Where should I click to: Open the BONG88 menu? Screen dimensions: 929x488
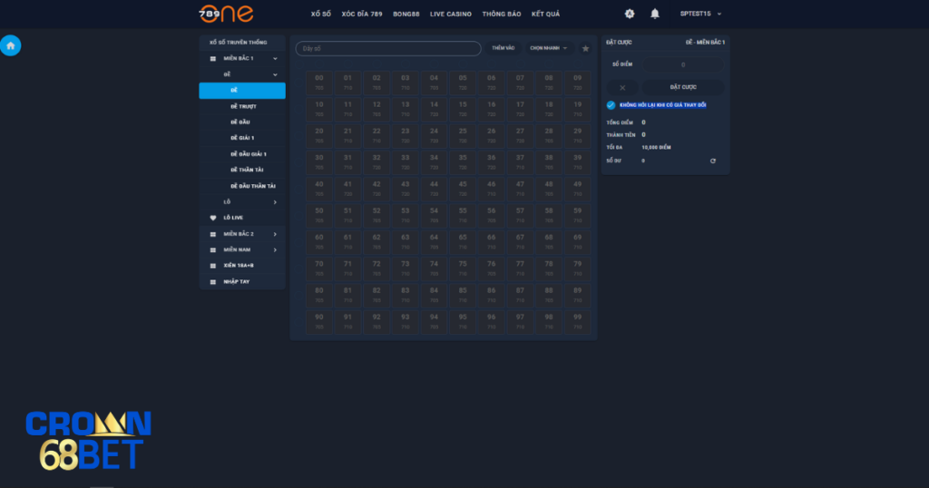[406, 14]
